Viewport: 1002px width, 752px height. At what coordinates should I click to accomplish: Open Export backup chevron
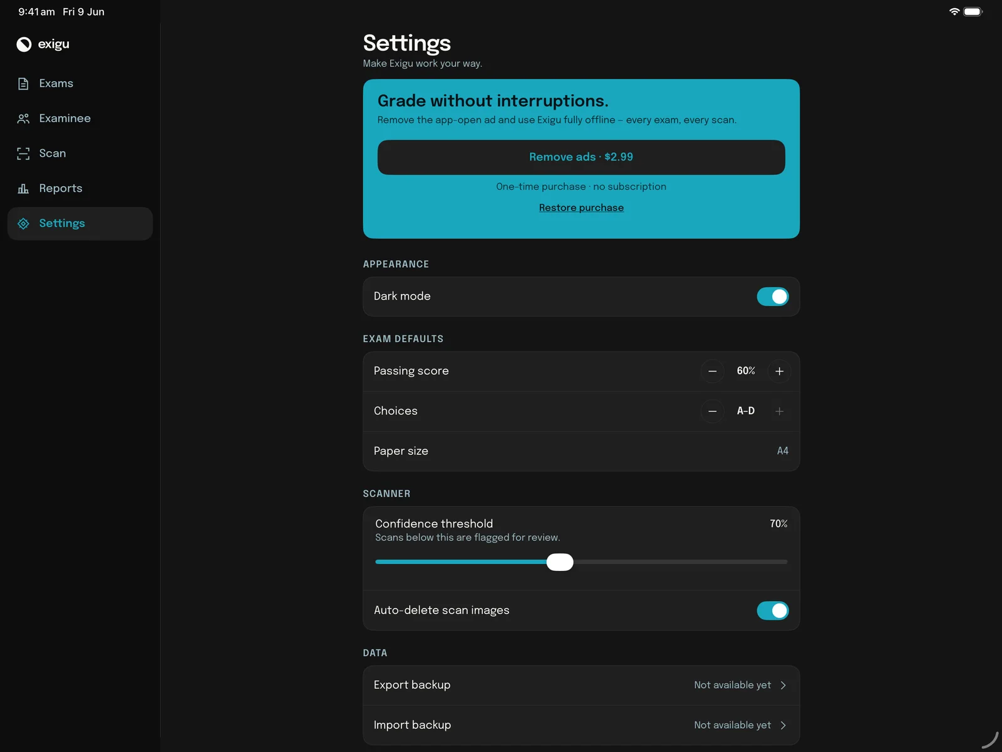[x=783, y=686]
